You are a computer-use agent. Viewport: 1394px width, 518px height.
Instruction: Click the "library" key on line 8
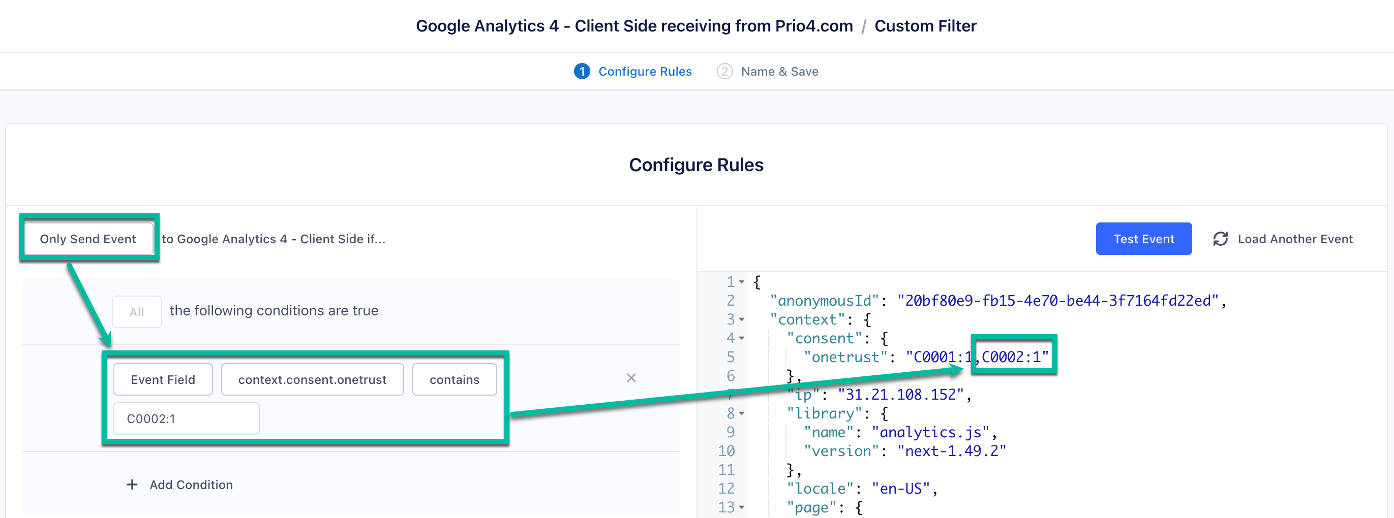coord(824,414)
